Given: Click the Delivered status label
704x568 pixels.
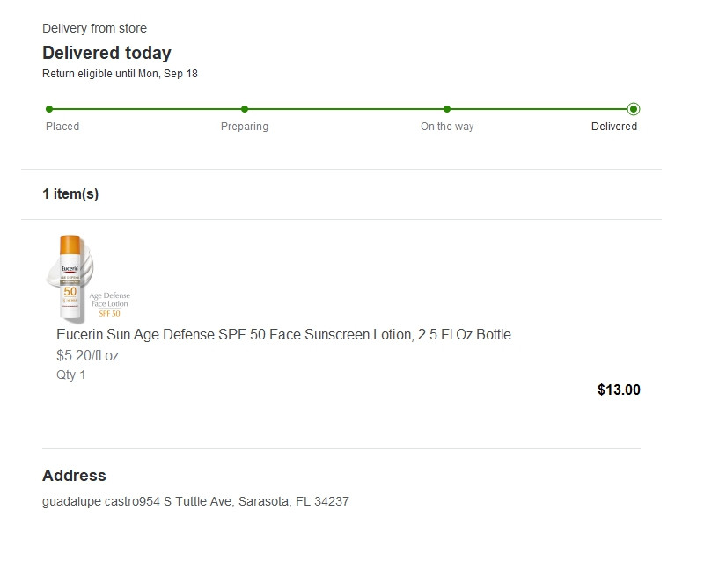Looking at the screenshot, I should coord(614,127).
